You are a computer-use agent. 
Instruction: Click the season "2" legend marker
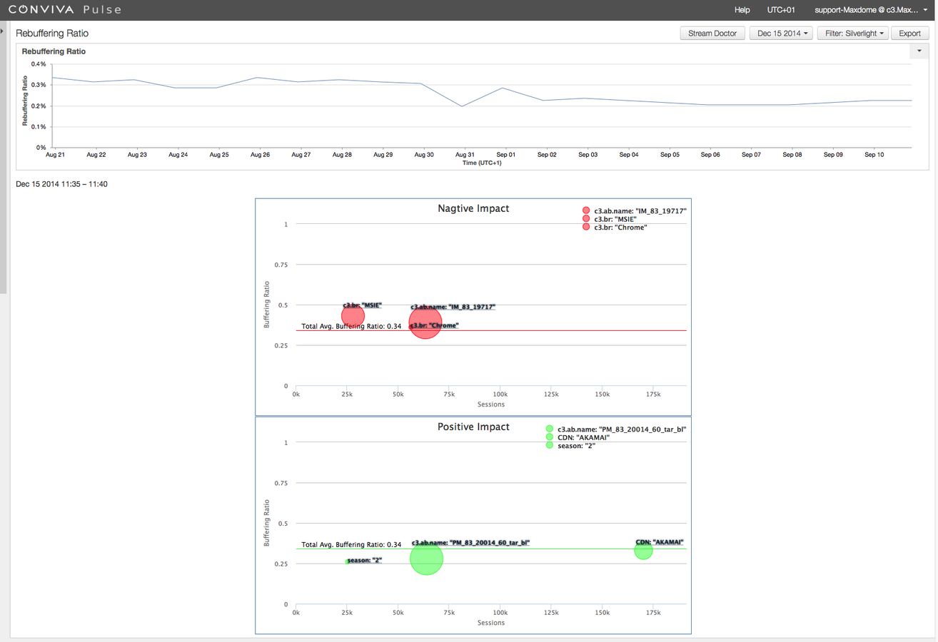550,445
